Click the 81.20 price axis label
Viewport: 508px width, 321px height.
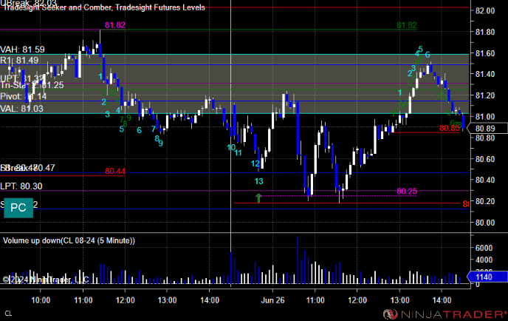coord(485,95)
